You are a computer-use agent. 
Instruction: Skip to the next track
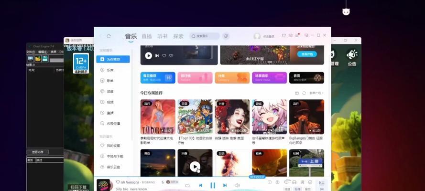tap(225, 185)
